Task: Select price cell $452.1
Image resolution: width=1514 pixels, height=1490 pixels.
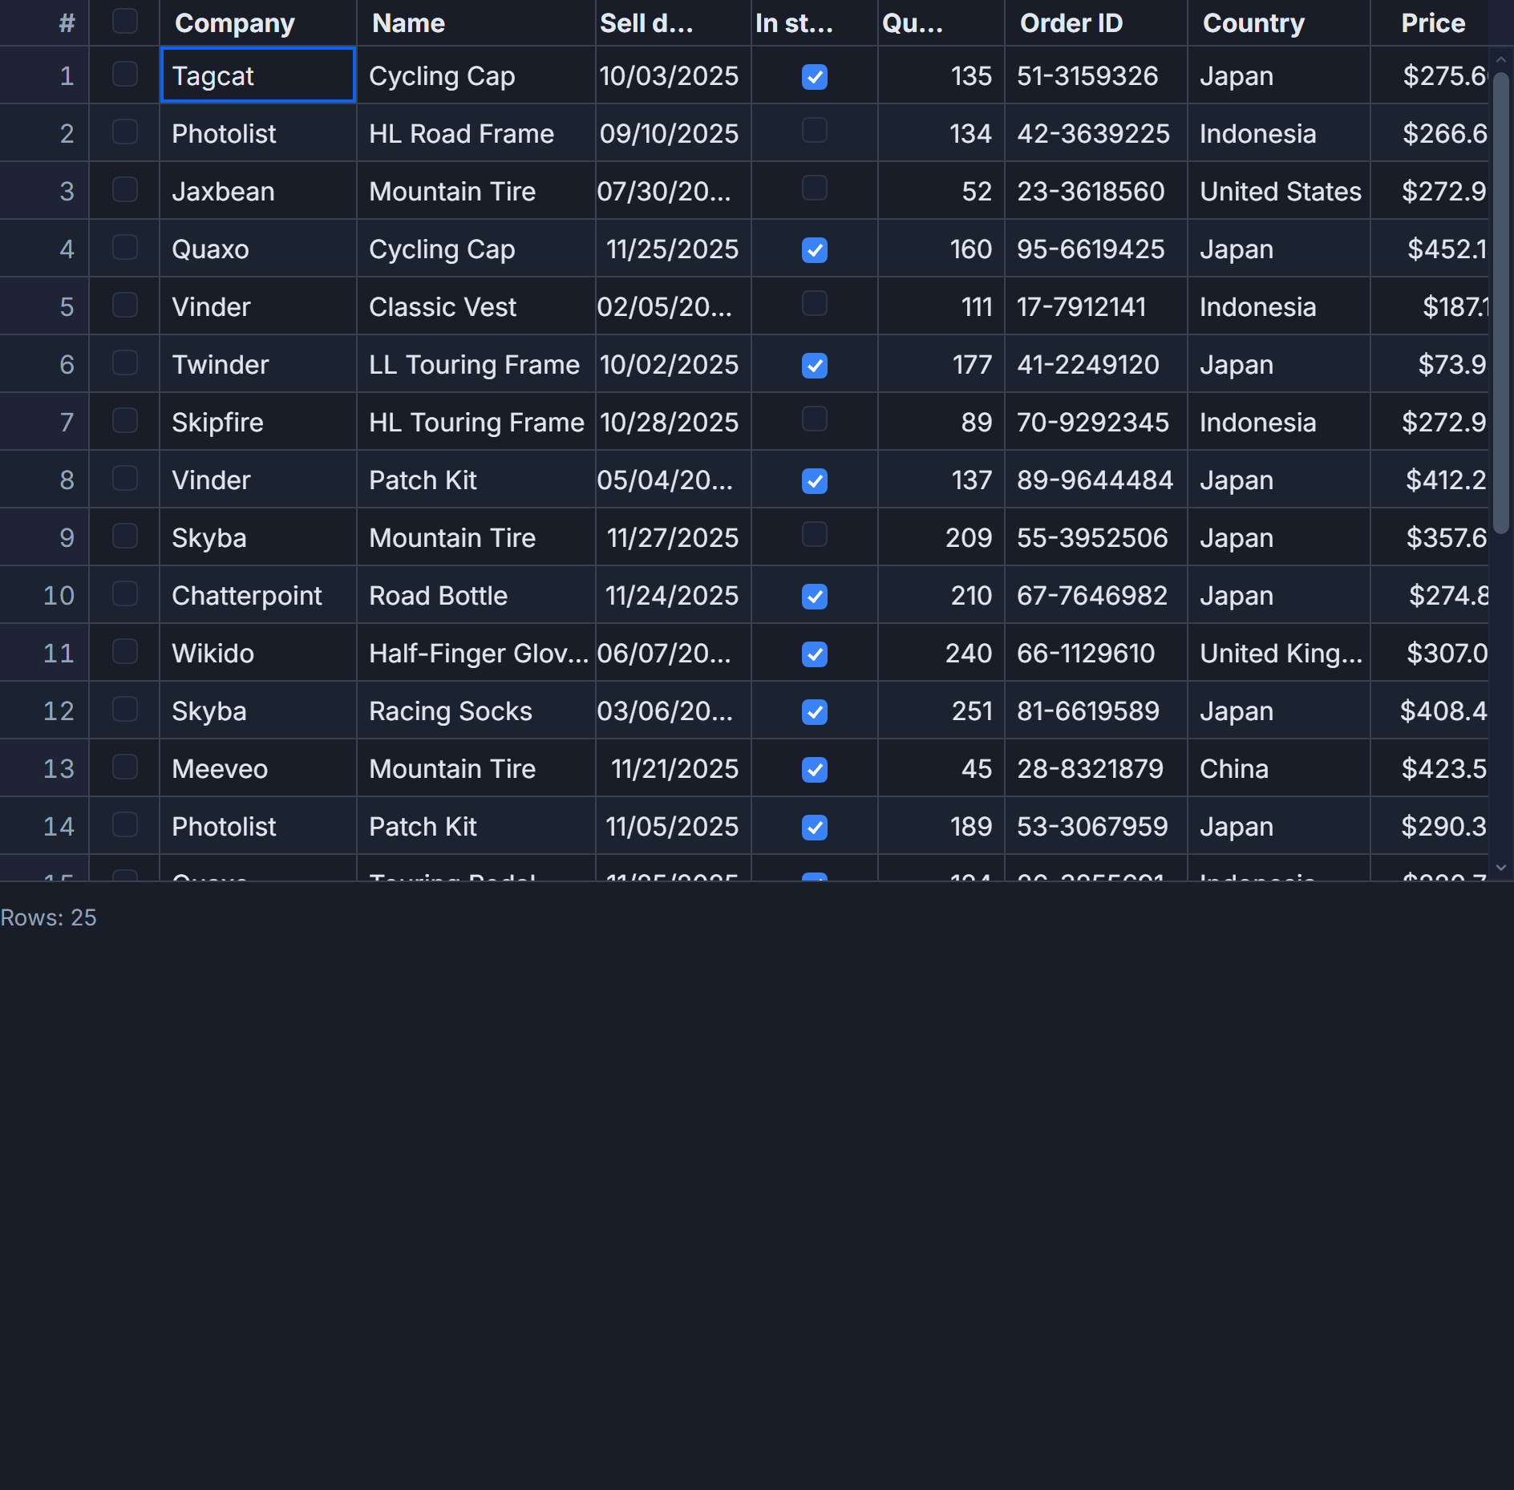Action: pos(1430,249)
